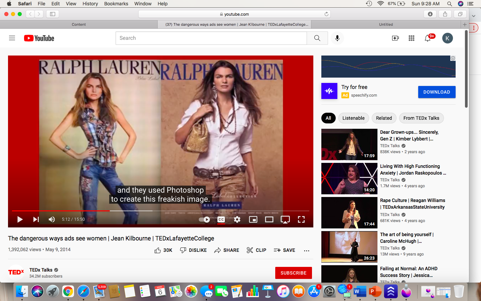Viewport: 481px width, 301px height.
Task: Open TEDx Talks channel logo
Action: (16, 273)
